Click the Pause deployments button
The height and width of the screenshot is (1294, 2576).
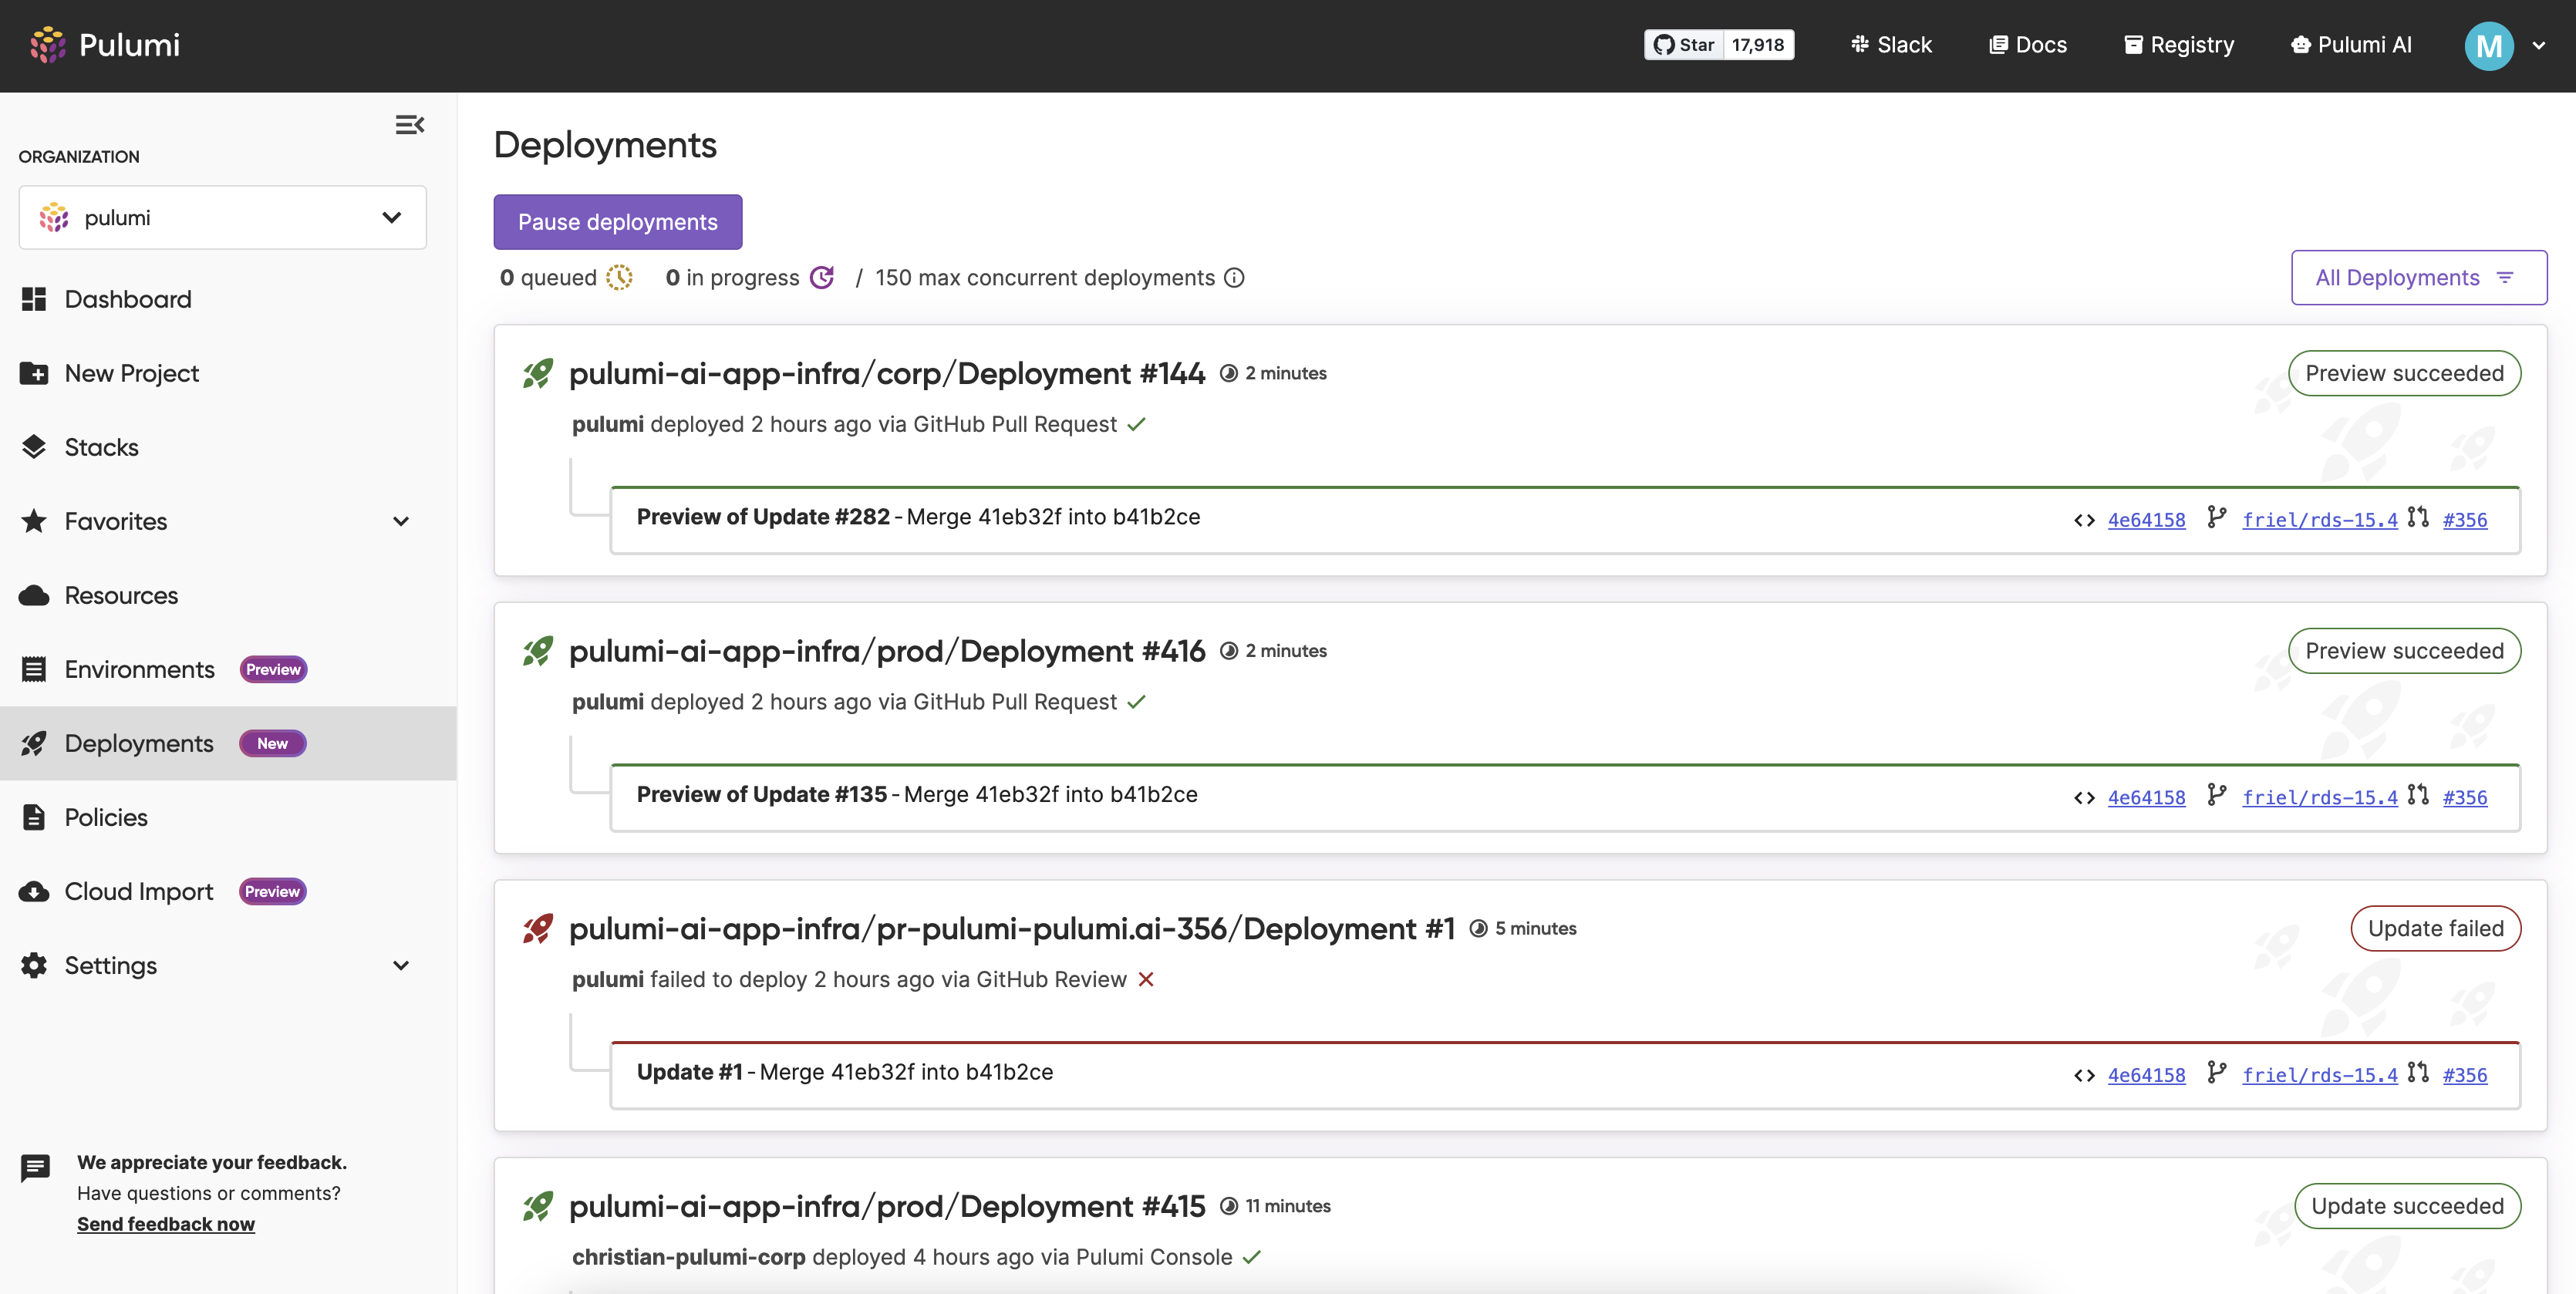(x=618, y=222)
